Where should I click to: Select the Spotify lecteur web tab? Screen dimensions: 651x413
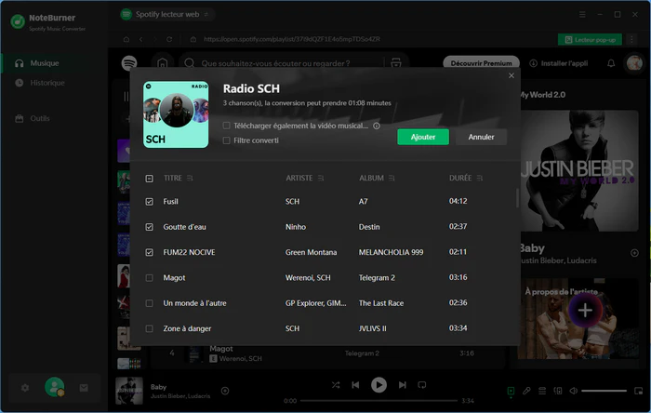(166, 15)
